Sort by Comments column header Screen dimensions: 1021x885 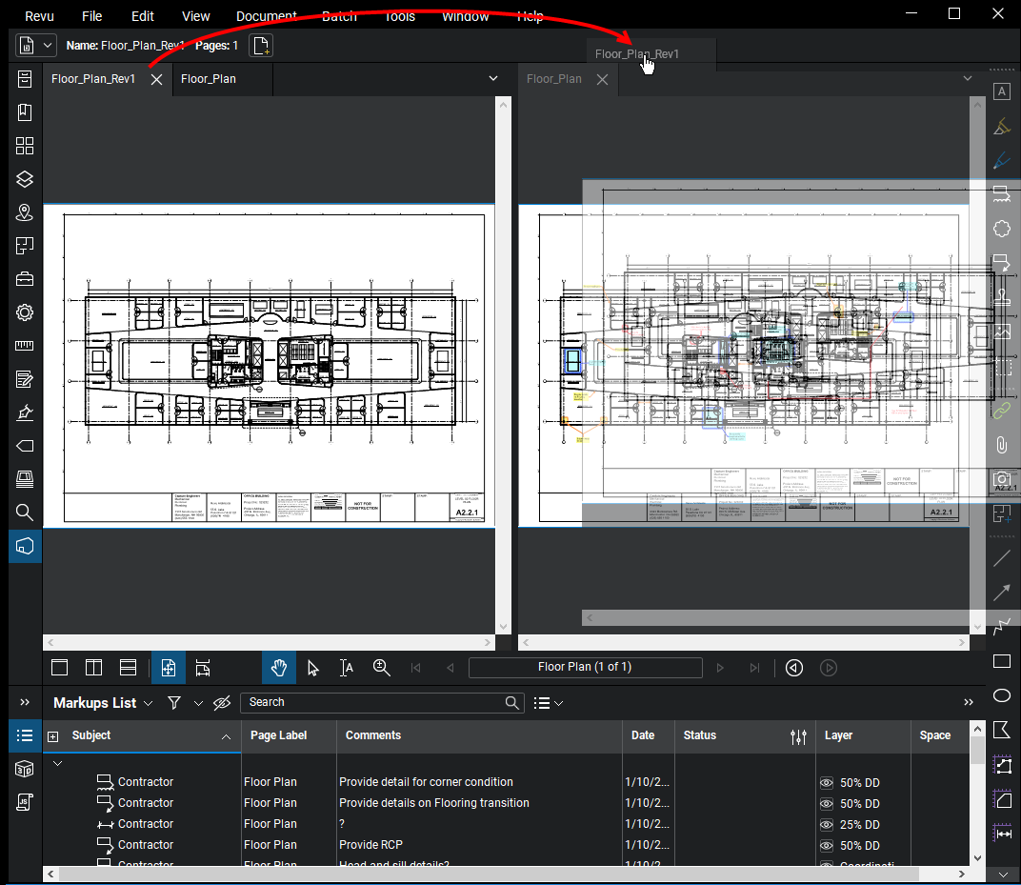(x=373, y=735)
